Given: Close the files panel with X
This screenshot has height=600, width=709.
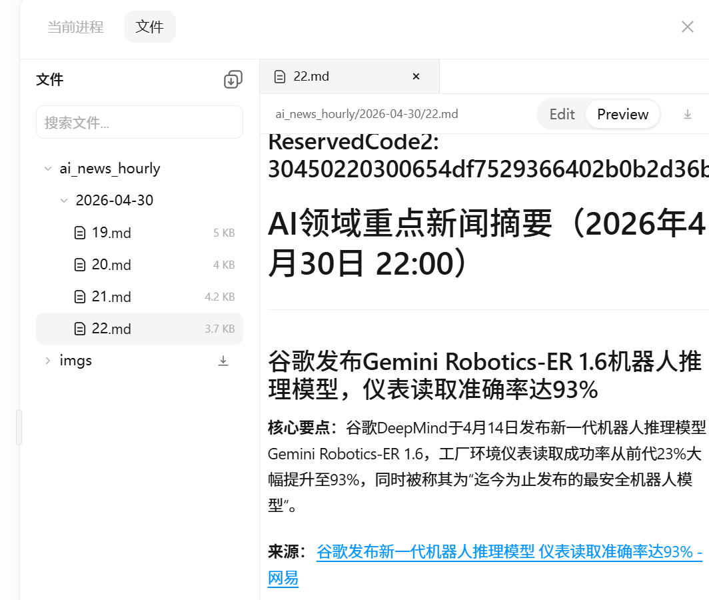Looking at the screenshot, I should [687, 27].
